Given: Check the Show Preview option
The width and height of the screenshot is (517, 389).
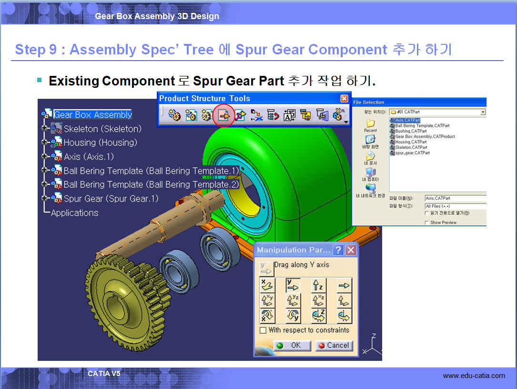Looking at the screenshot, I should (x=426, y=222).
